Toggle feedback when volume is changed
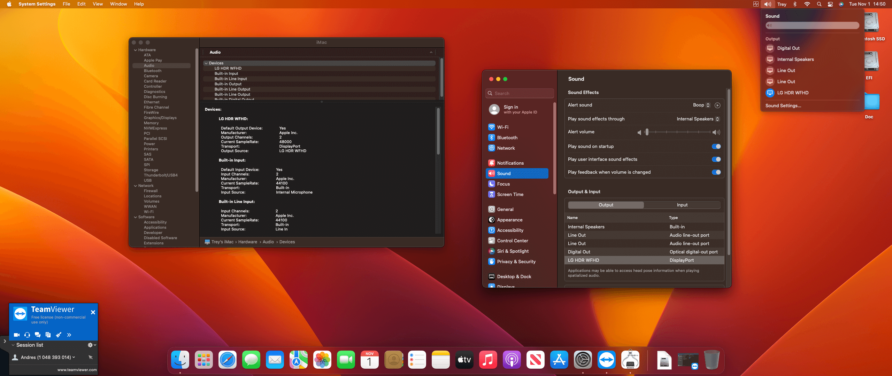Image resolution: width=892 pixels, height=376 pixels. [x=716, y=172]
